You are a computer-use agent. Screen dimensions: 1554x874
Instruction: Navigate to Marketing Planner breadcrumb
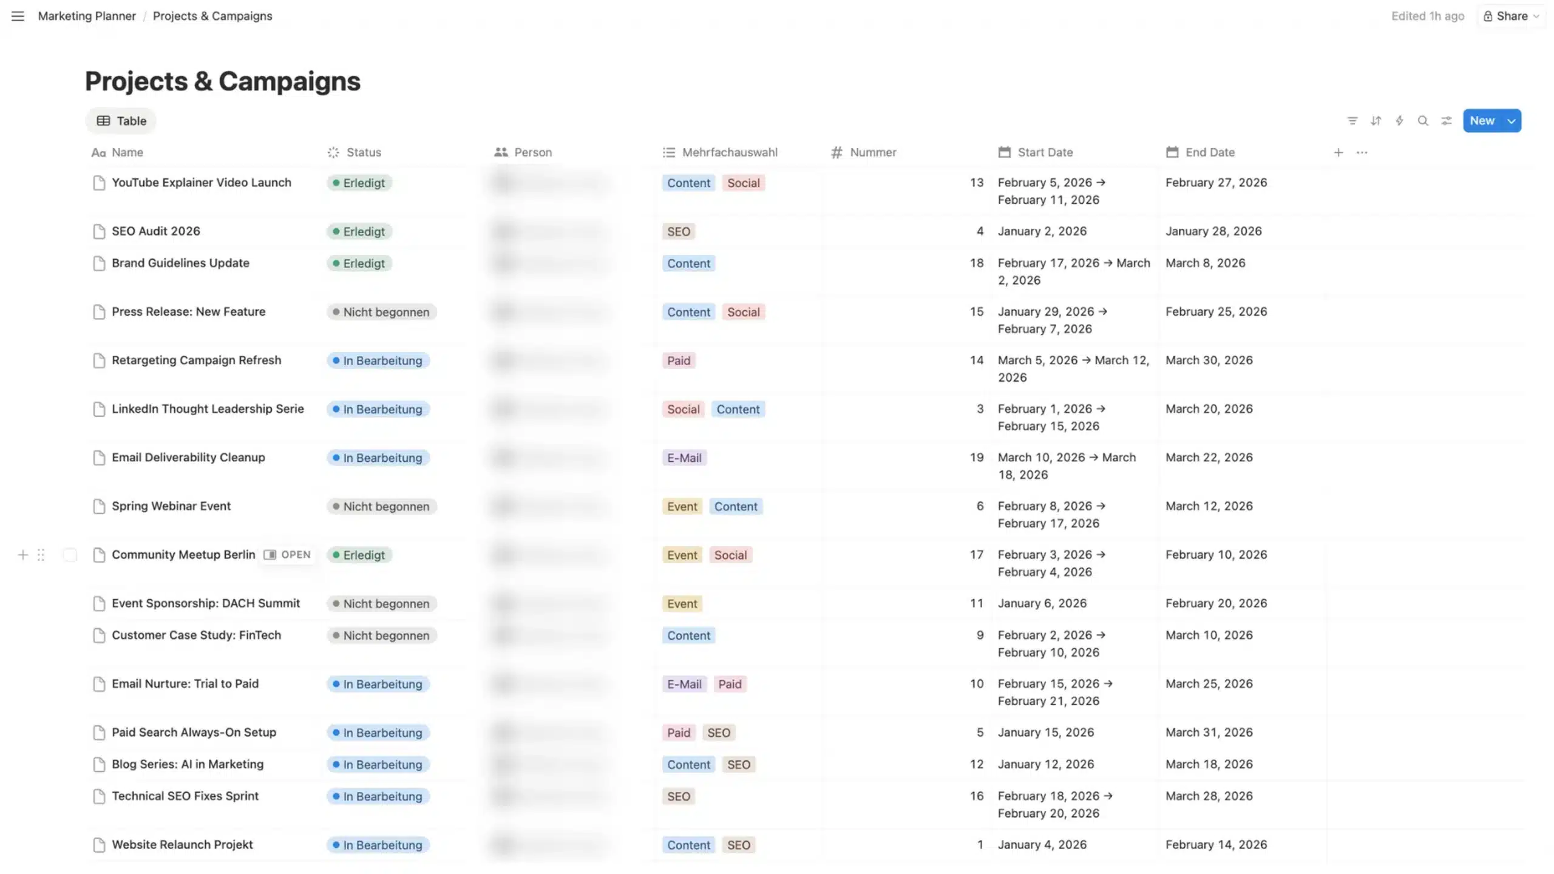(x=86, y=16)
